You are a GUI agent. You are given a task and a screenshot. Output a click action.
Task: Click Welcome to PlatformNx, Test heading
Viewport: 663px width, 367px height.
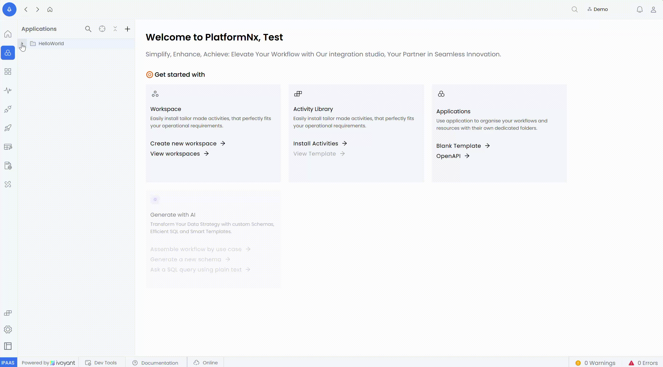(x=214, y=37)
